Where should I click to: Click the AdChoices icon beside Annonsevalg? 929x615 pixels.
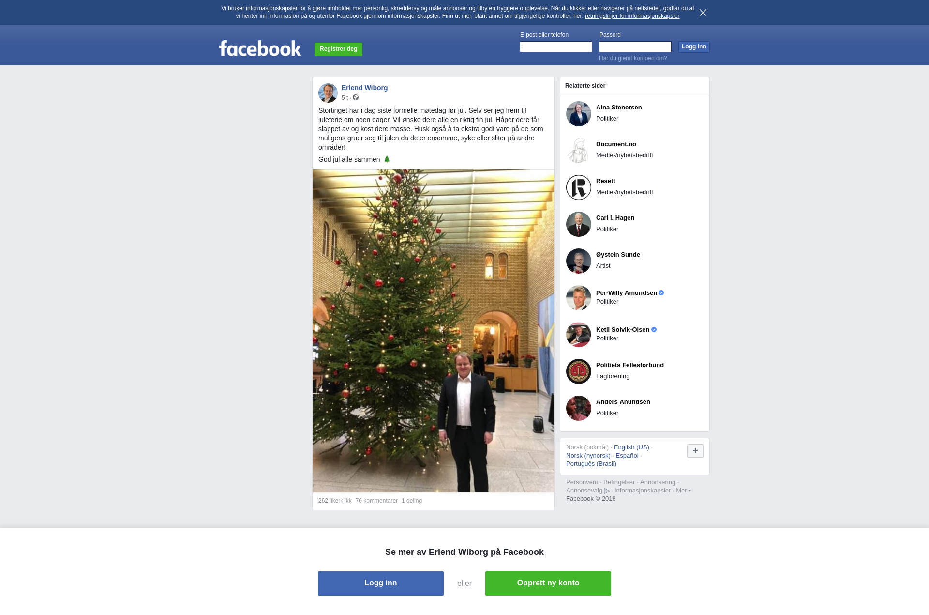click(607, 491)
